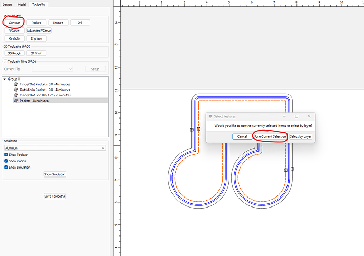The image size is (364, 256).
Task: Uncheck the Show Simulation checkbox
Action: (6, 167)
